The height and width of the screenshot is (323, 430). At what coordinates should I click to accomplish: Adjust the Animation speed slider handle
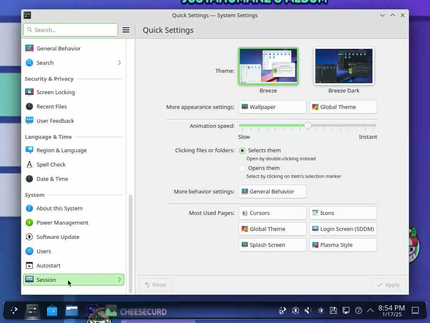(308, 125)
